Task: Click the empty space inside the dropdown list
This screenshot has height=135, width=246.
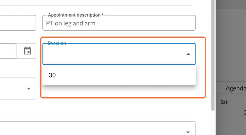Action: click(x=125, y=75)
